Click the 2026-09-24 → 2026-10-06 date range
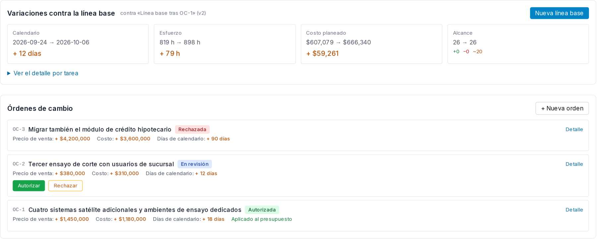The width and height of the screenshot is (597, 239). (x=51, y=42)
